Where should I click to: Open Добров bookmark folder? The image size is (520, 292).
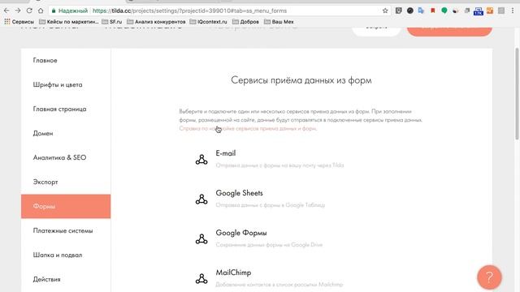[245, 22]
